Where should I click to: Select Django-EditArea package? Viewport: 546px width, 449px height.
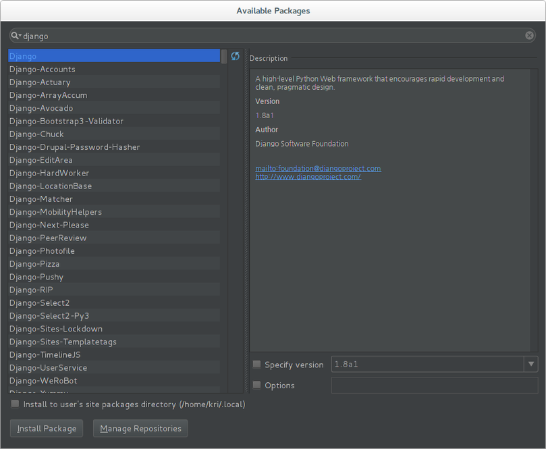114,160
